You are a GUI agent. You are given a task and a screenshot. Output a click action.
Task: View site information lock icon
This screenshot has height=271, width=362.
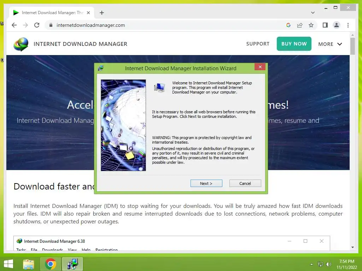51,25
